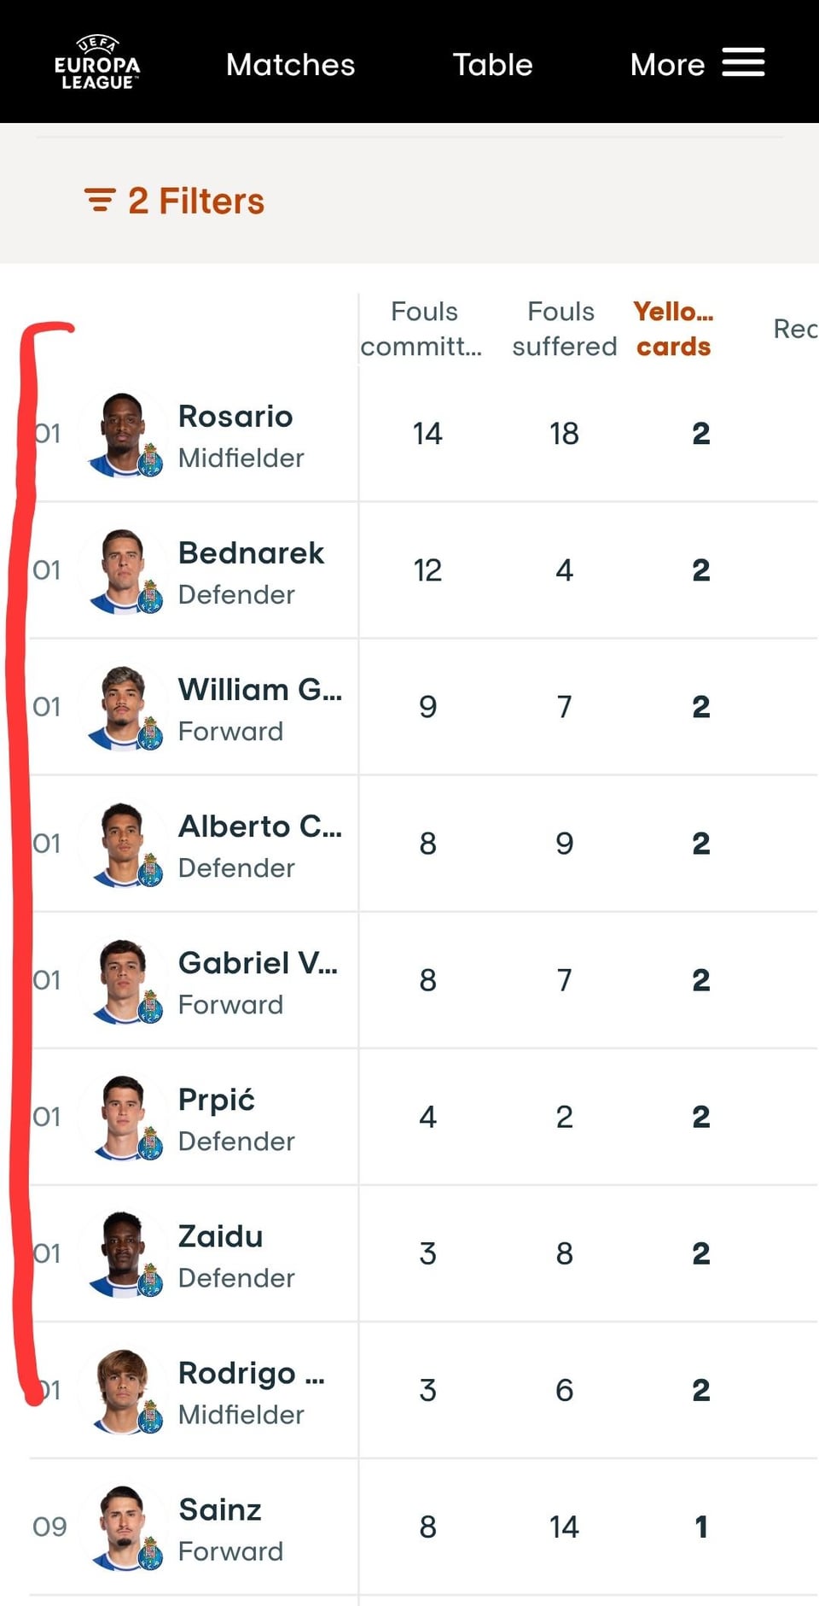Click the filter lines icon

(x=100, y=201)
